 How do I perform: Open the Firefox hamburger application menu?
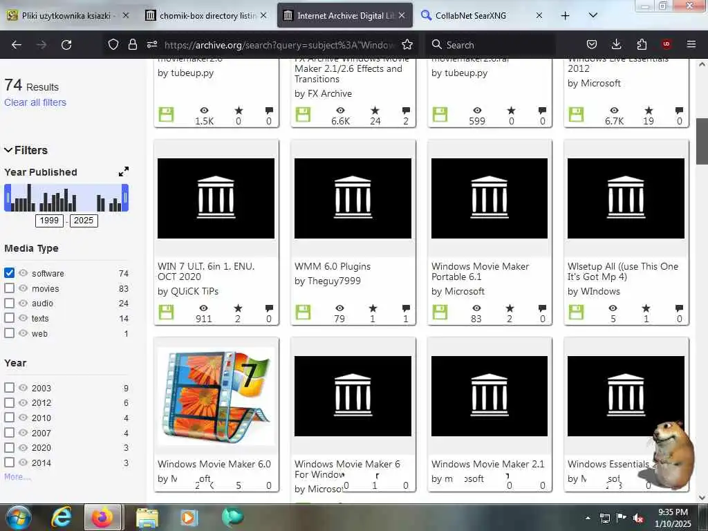[x=691, y=44]
